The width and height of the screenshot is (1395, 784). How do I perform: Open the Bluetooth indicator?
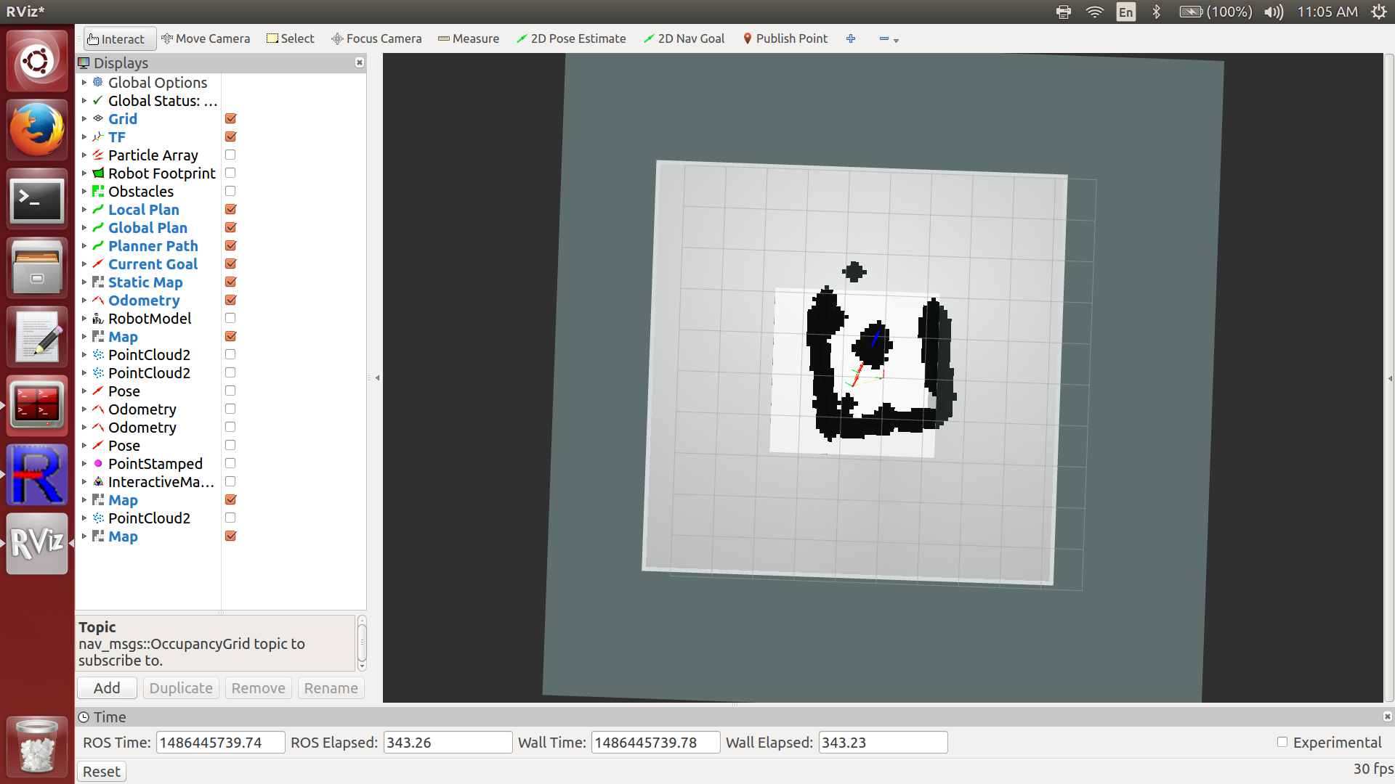1157,12
